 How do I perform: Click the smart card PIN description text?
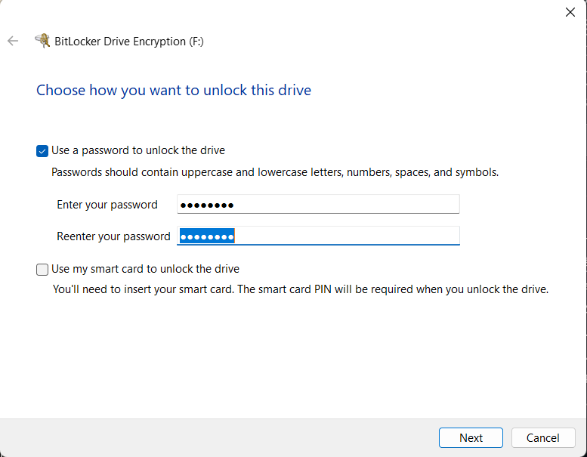pyautogui.click(x=301, y=289)
